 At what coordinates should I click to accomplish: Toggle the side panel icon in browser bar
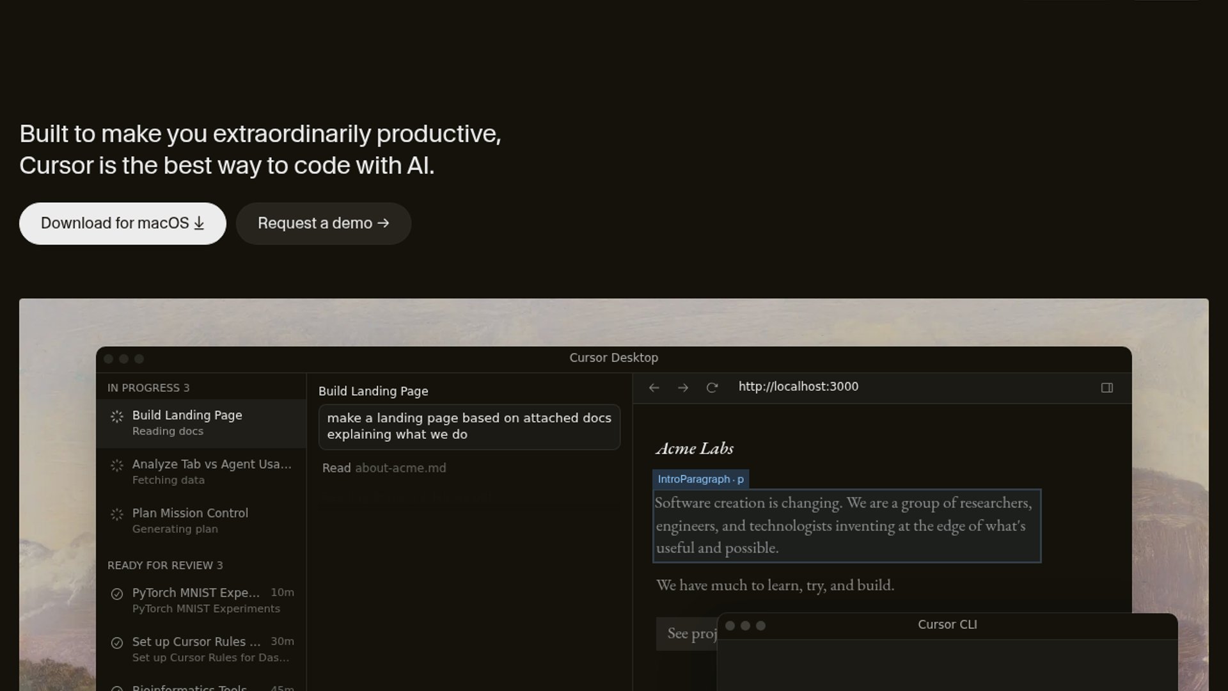click(1107, 388)
